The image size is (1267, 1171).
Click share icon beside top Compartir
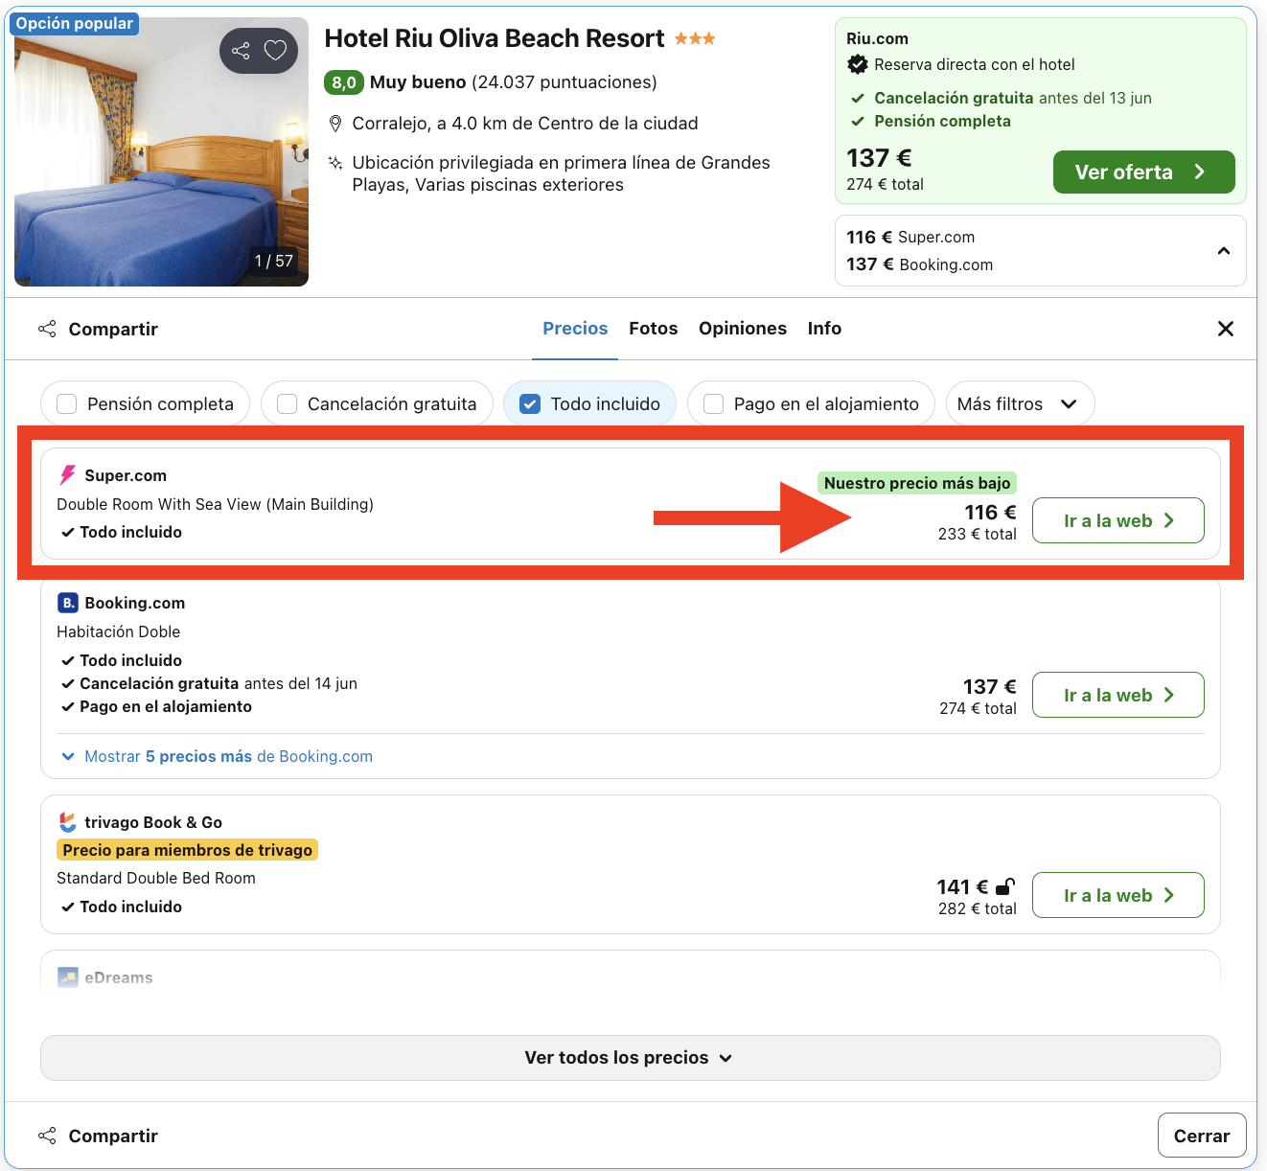click(47, 329)
